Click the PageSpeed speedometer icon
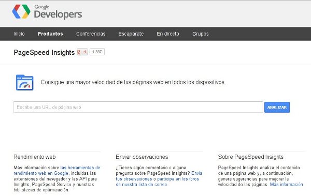The image size is (311, 196). click(x=25, y=83)
